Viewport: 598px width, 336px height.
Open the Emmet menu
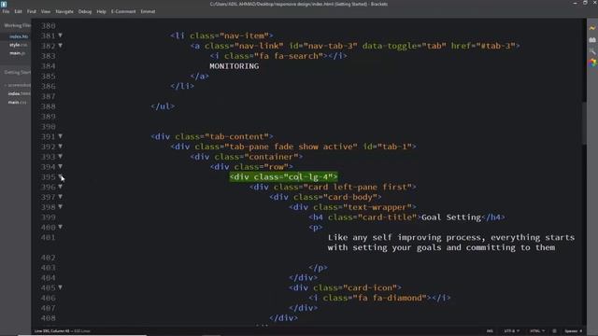(x=148, y=11)
